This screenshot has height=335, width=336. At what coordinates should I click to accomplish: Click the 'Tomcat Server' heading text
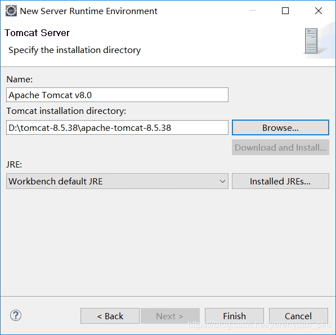point(37,33)
